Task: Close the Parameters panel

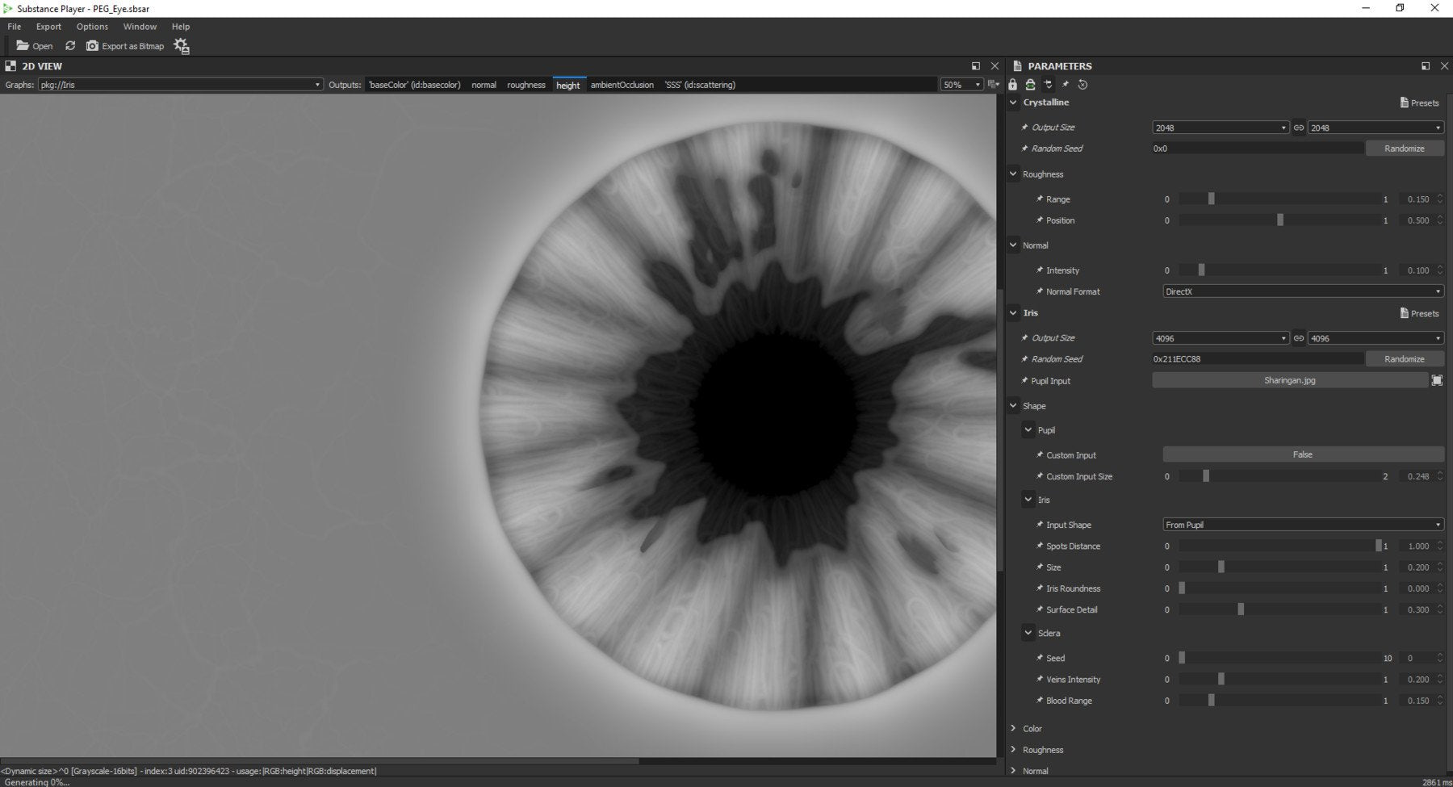Action: coord(1444,66)
